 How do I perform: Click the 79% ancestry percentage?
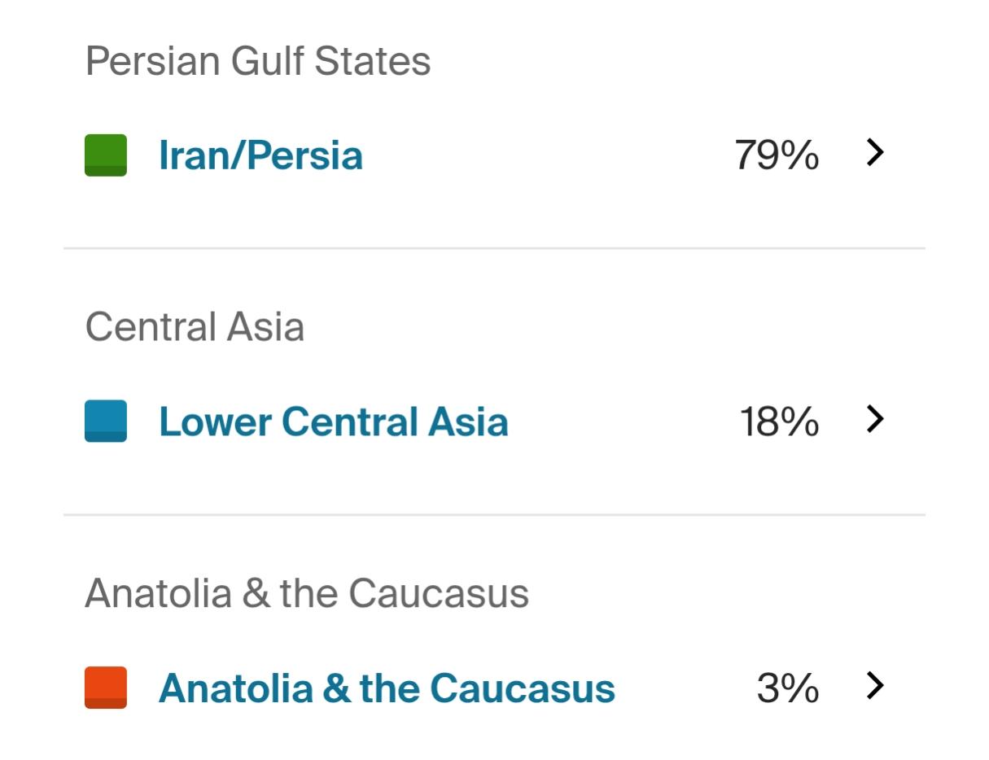(777, 155)
